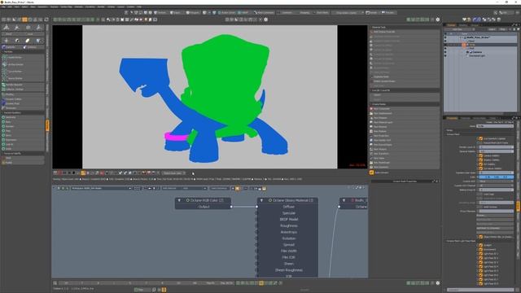
Task: Click the orange-highlighted mode icon in the top-left toolbar
Action: point(25,20)
